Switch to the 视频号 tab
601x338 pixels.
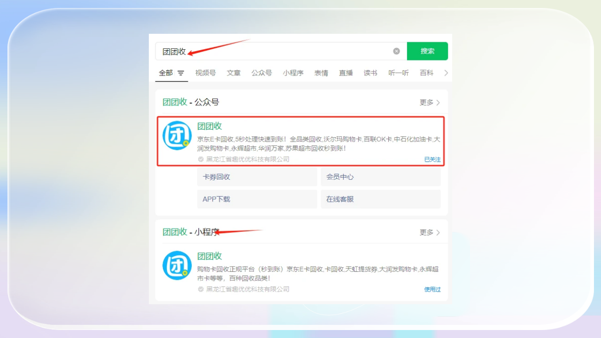point(206,73)
